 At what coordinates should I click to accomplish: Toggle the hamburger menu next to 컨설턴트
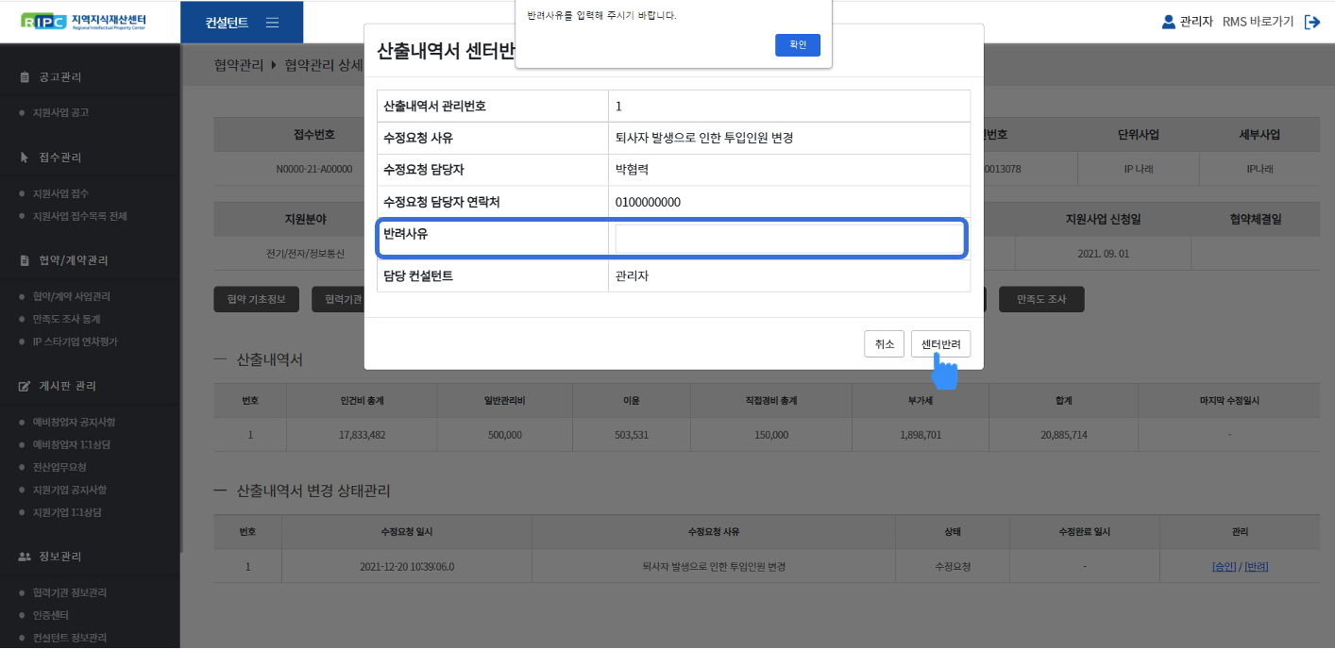pos(272,23)
